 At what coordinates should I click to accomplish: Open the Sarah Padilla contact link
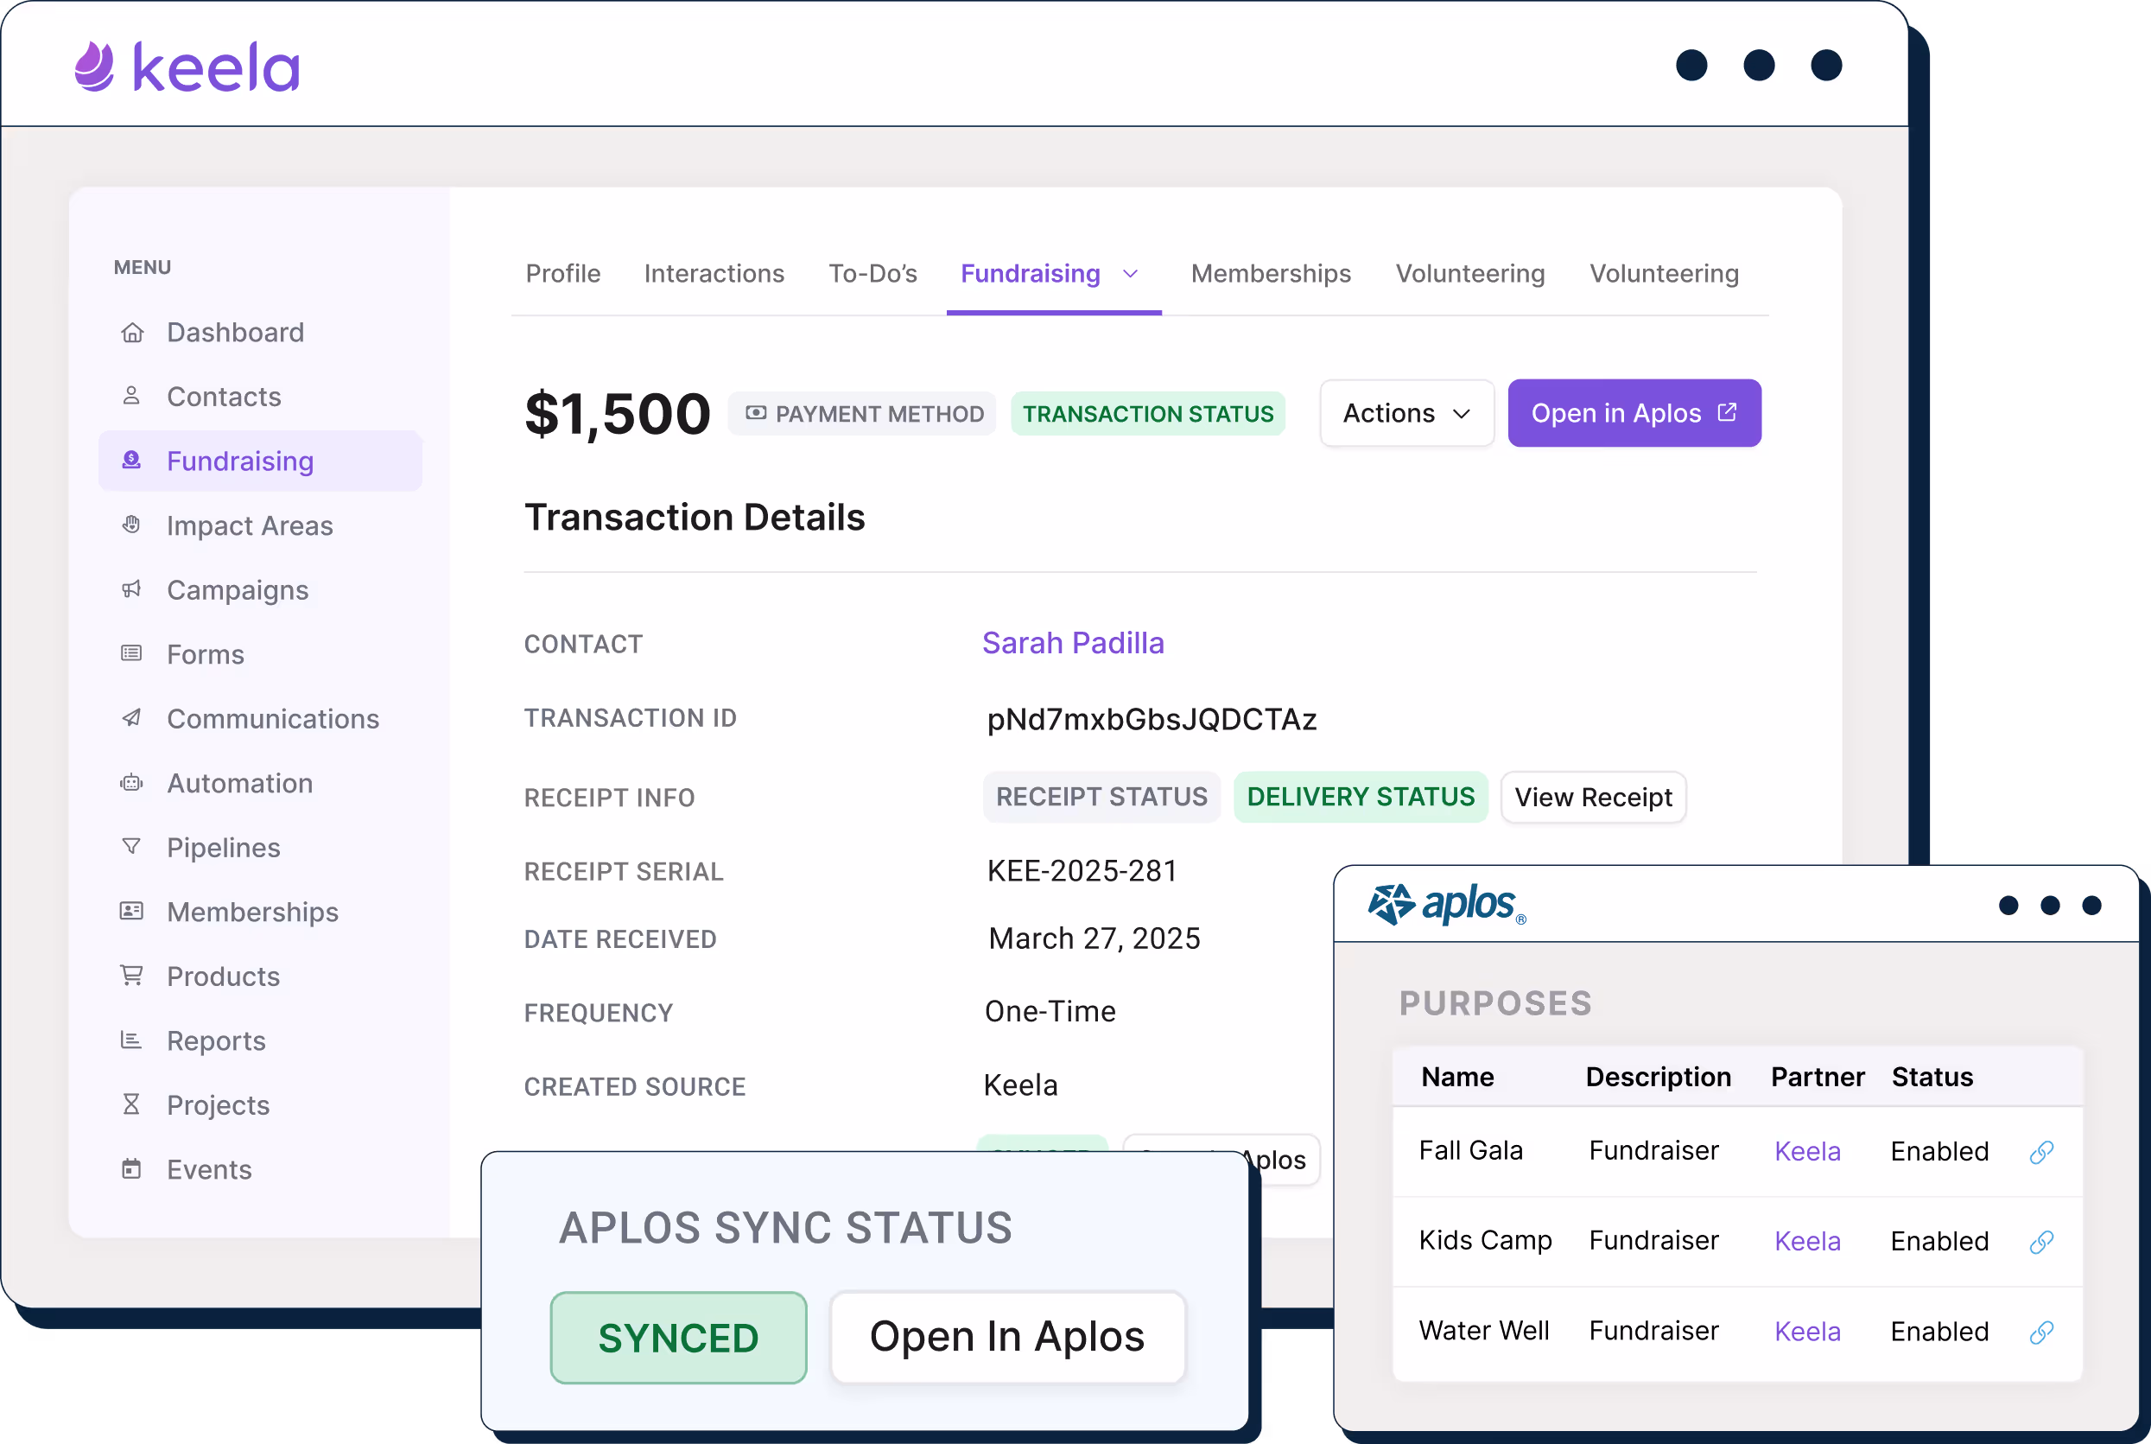pyautogui.click(x=1073, y=643)
